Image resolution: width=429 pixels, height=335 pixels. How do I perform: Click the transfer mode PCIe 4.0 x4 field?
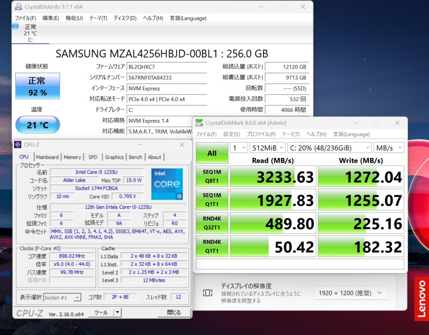tap(166, 99)
